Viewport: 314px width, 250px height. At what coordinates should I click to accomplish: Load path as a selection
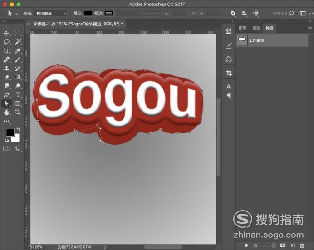[x=265, y=245]
